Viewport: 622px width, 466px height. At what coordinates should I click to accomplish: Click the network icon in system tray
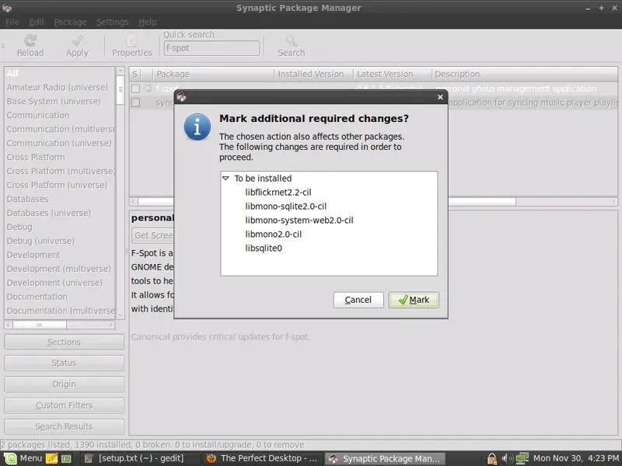[x=522, y=458]
